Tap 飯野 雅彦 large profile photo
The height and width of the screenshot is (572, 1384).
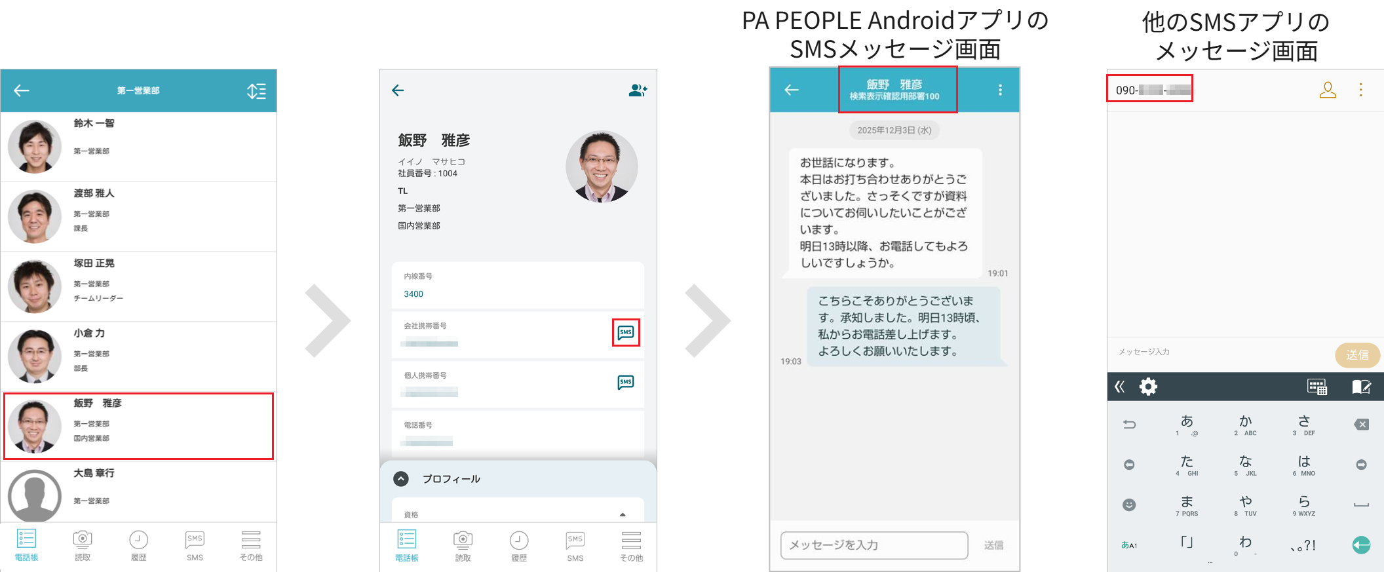coord(602,166)
